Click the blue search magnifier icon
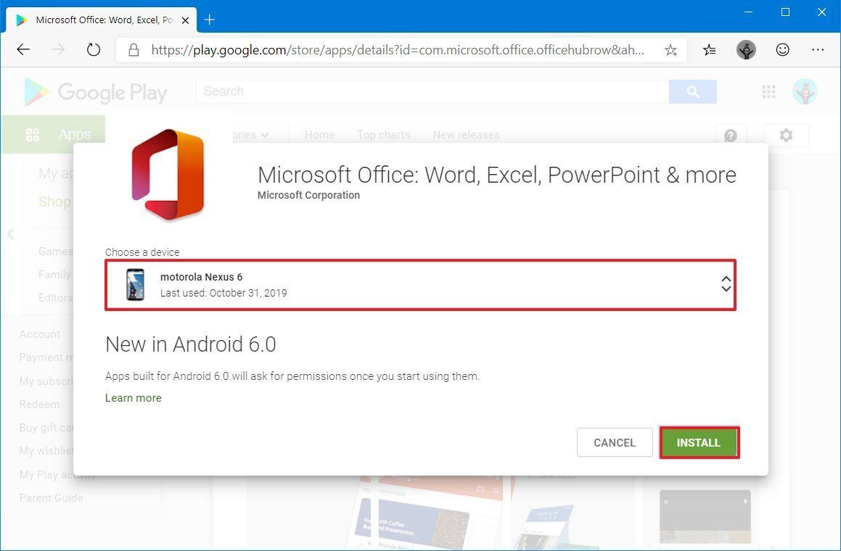Viewport: 841px width, 551px height. [692, 91]
